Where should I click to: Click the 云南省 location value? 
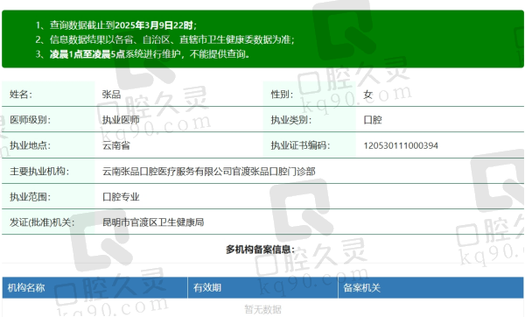116,145
